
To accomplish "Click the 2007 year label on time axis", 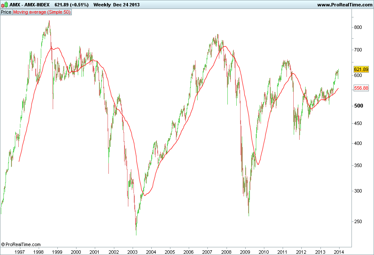I will [x=207, y=252].
